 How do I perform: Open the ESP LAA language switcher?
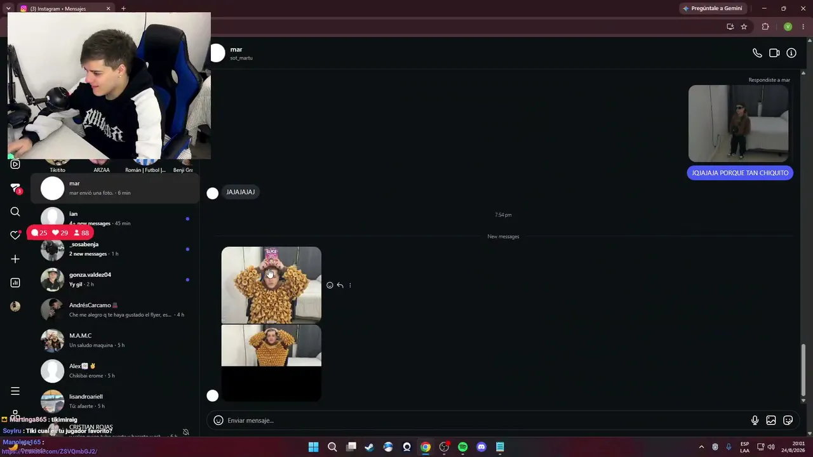(x=744, y=447)
